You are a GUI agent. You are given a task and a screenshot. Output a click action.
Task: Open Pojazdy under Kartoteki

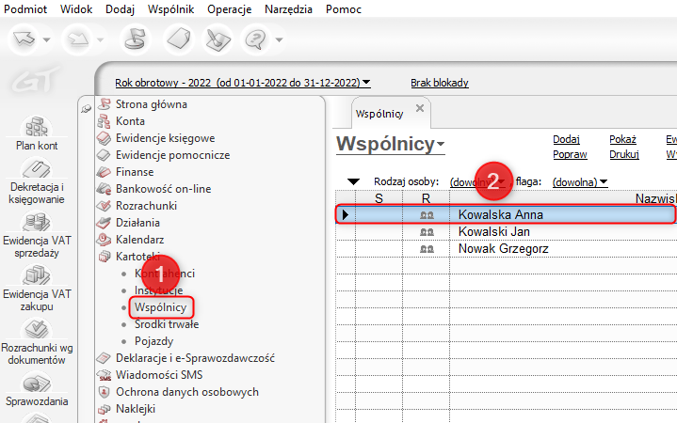(x=153, y=341)
